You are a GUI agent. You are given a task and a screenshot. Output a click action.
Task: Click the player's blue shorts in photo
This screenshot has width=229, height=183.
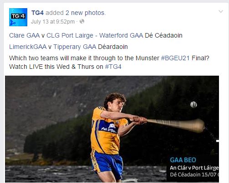[107, 163]
